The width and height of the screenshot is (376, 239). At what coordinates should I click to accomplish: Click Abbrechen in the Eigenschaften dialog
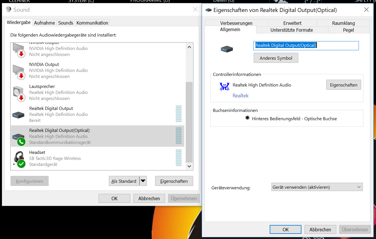320,229
